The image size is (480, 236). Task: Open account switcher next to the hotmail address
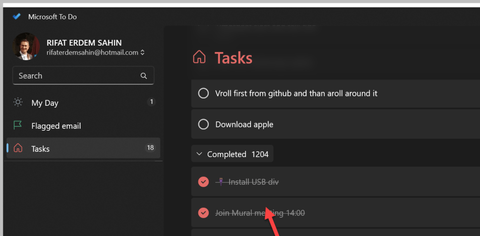point(142,53)
